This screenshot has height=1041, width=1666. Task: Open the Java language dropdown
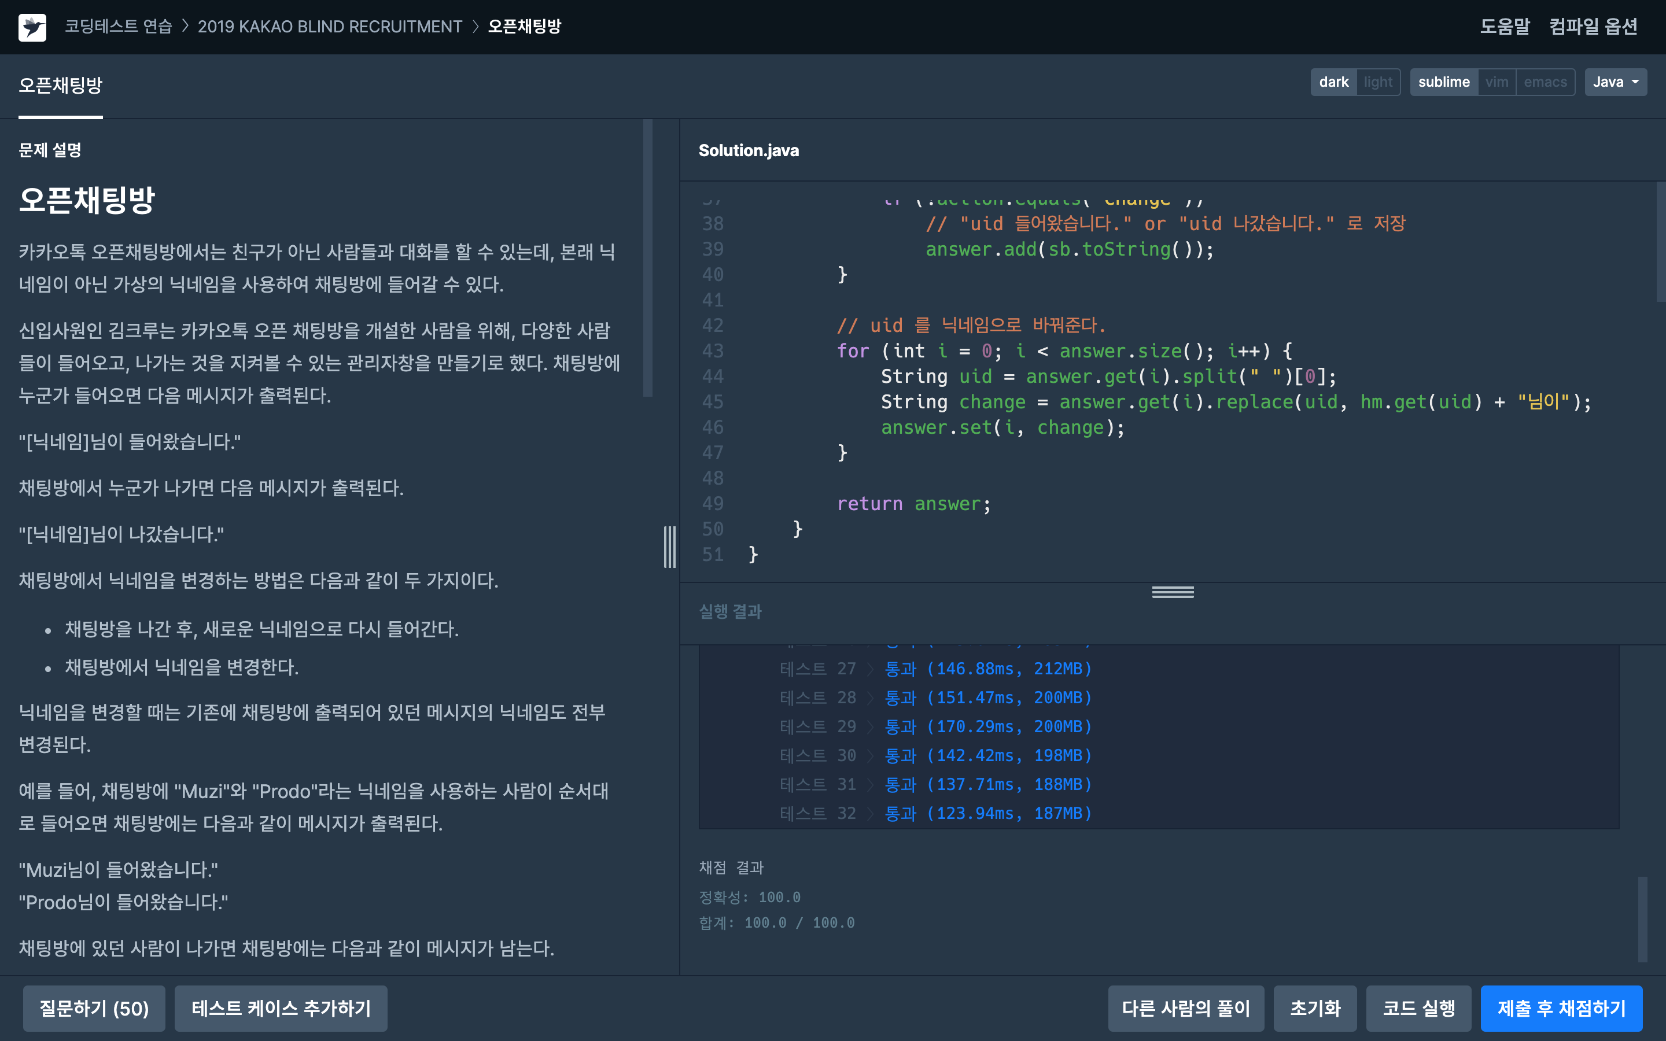[x=1615, y=82]
